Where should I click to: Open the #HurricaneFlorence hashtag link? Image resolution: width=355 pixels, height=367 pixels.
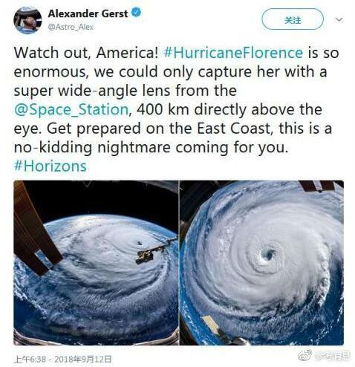pyautogui.click(x=233, y=53)
